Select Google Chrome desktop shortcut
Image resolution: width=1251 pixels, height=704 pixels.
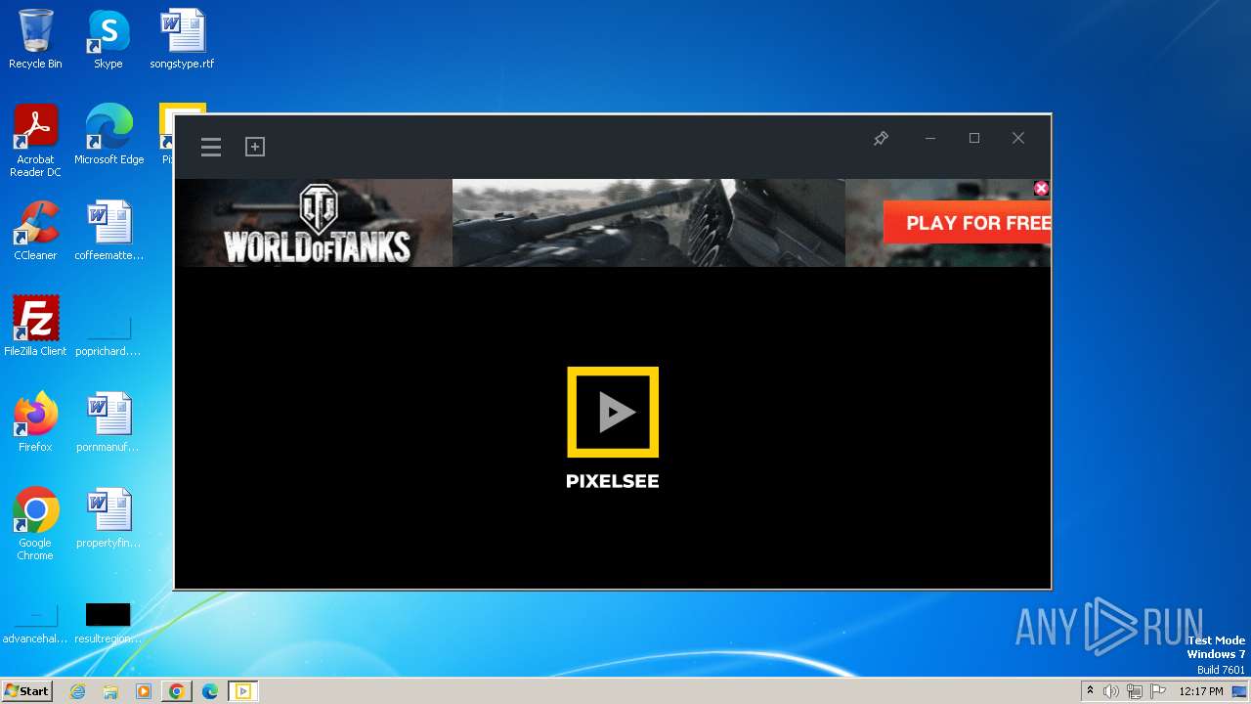click(35, 524)
